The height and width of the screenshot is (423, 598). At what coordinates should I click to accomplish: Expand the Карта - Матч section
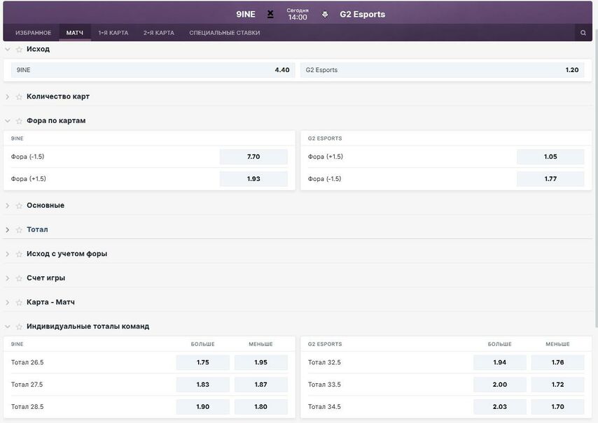pos(8,303)
